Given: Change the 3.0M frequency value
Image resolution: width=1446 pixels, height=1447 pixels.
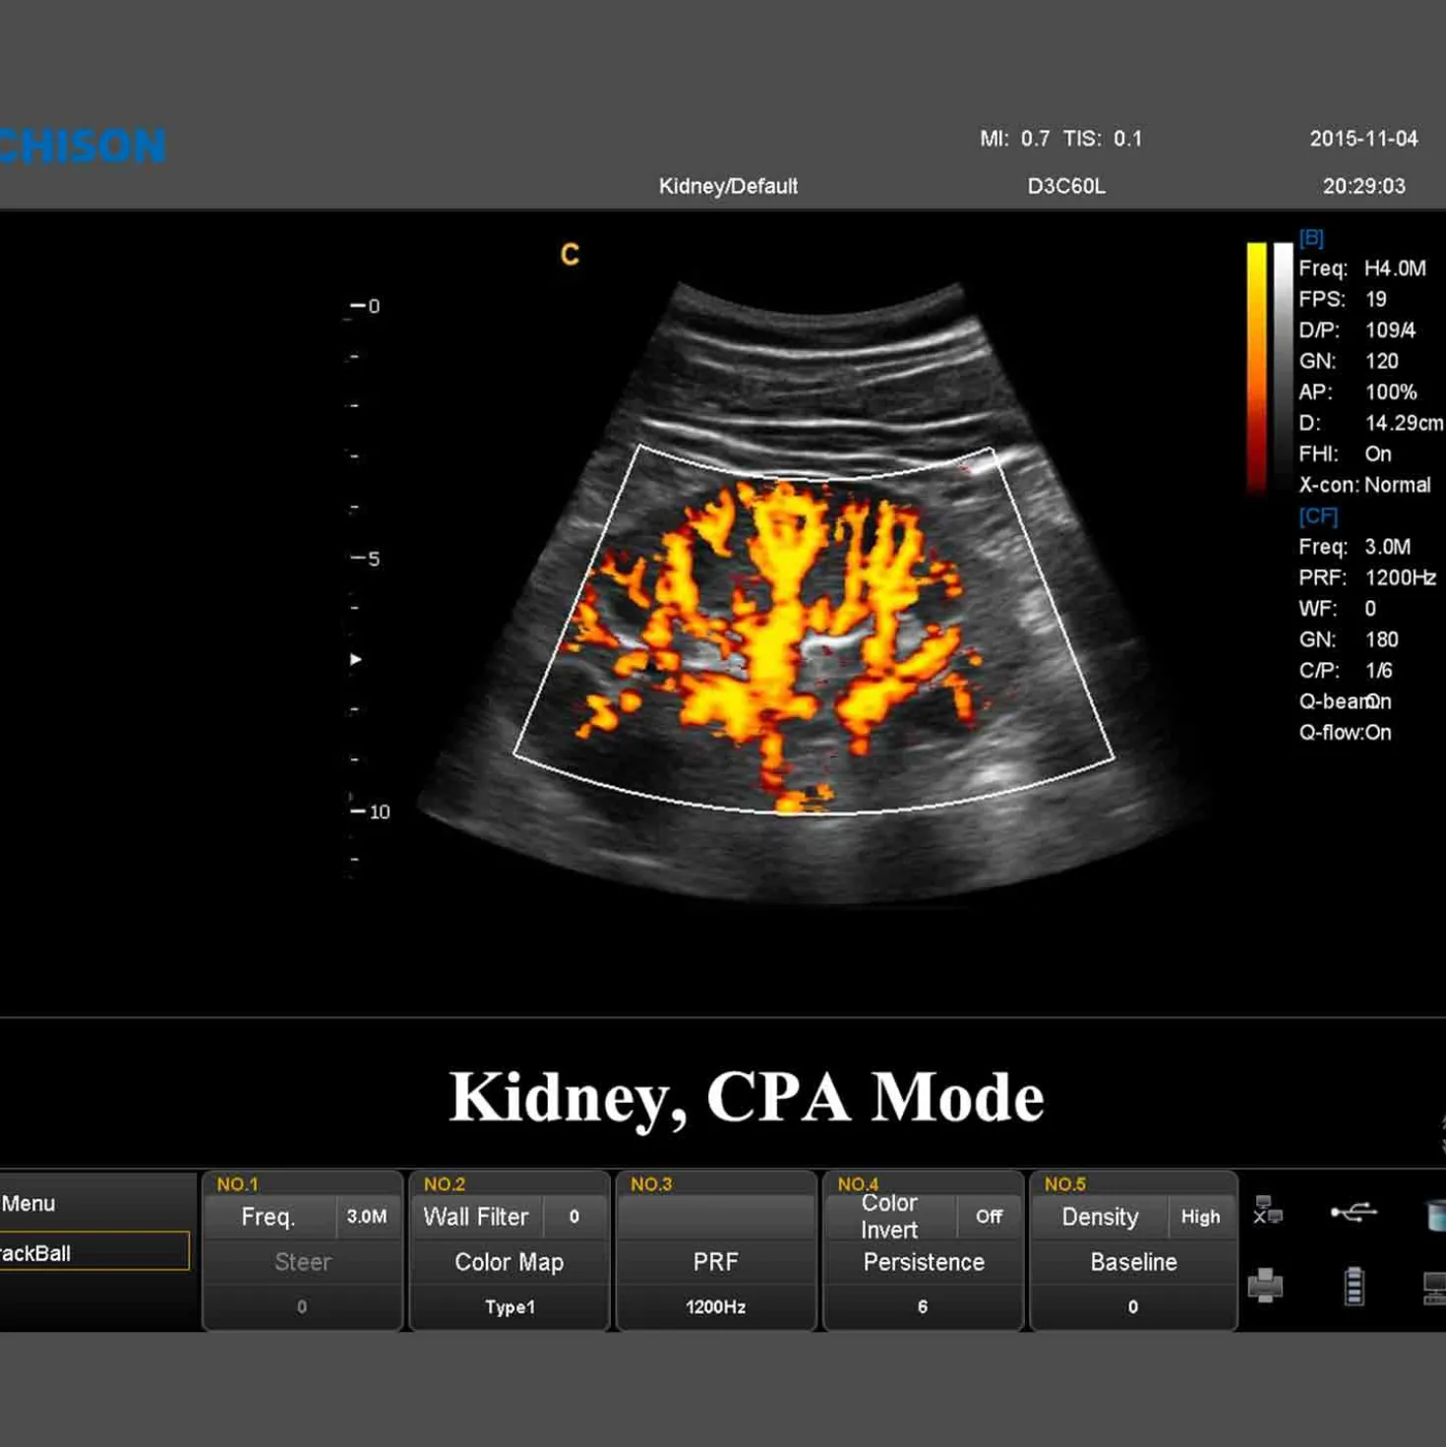Looking at the screenshot, I should tap(367, 1217).
